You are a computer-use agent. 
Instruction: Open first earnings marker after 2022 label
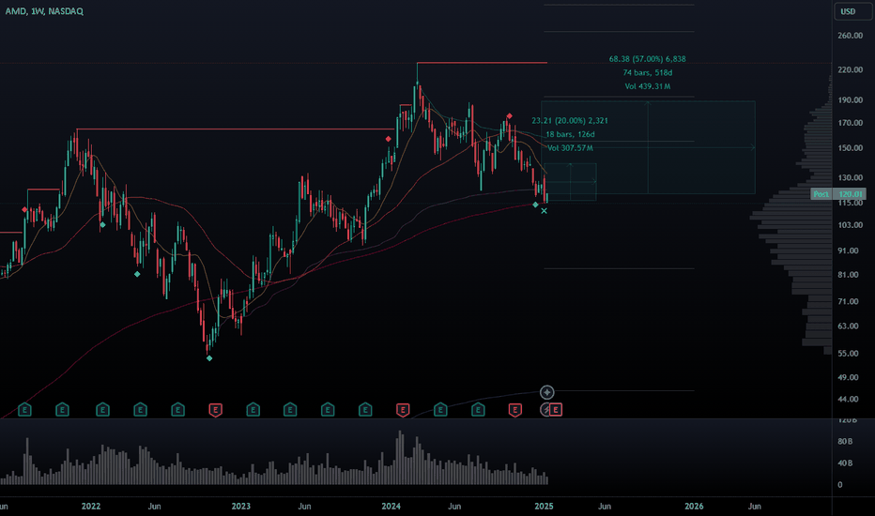102,410
